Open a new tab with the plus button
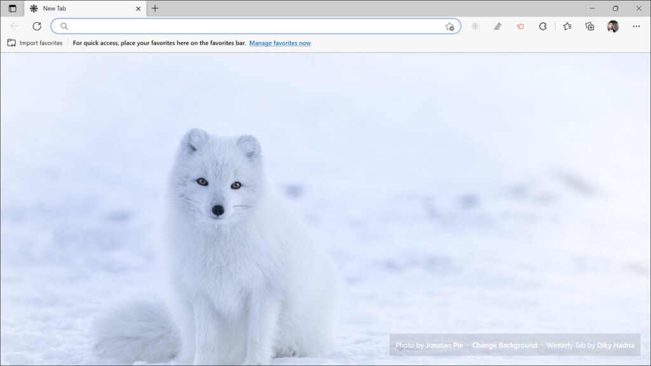Image resolution: width=651 pixels, height=366 pixels. tap(155, 8)
